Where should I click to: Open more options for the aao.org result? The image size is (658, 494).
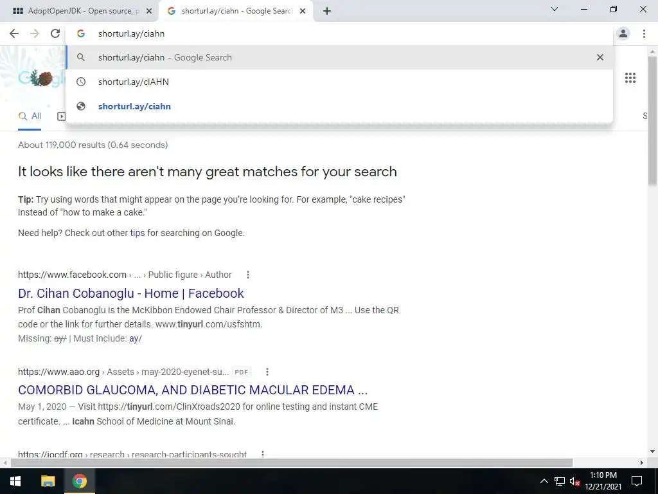pyautogui.click(x=267, y=372)
